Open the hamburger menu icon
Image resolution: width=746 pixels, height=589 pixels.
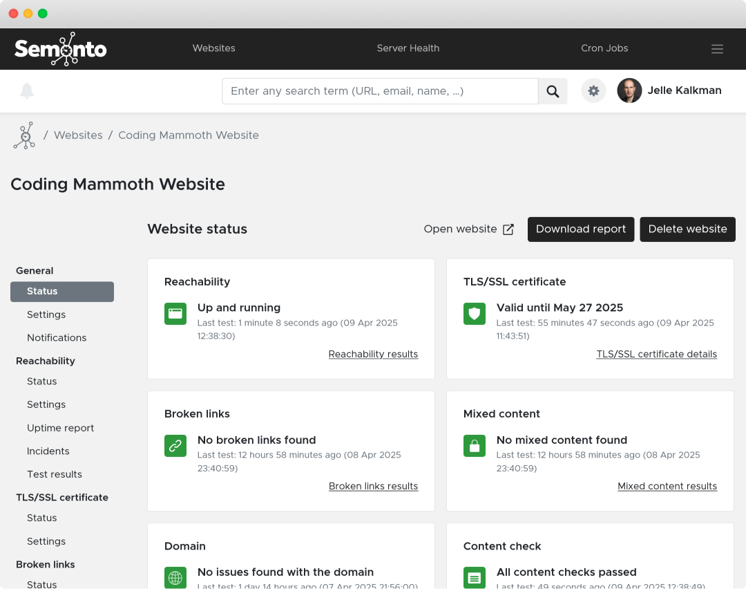tap(717, 49)
